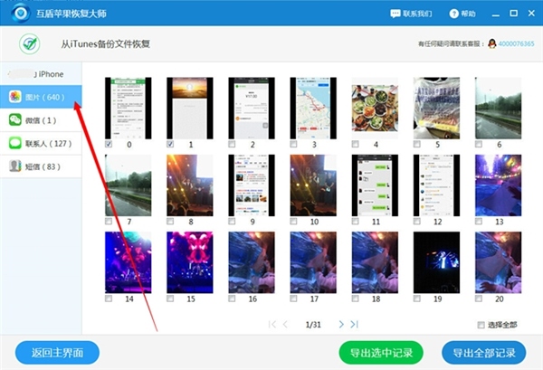Close the recovery application window
The width and height of the screenshot is (543, 370).
tap(531, 14)
